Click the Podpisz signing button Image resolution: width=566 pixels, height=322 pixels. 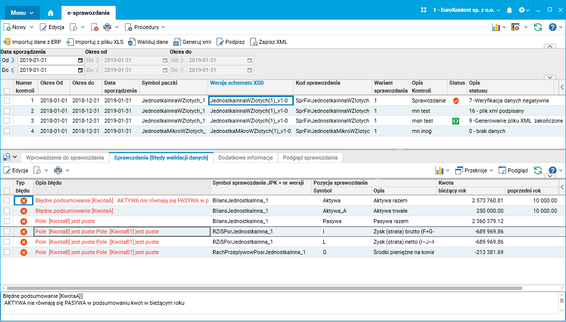231,42
